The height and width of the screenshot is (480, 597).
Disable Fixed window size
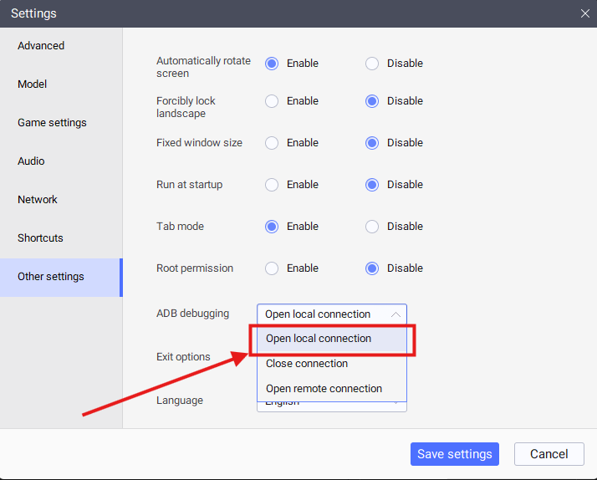point(372,143)
